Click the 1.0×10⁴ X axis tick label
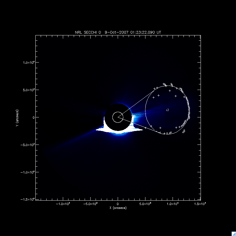This screenshot has width=236, height=236. click(x=173, y=204)
